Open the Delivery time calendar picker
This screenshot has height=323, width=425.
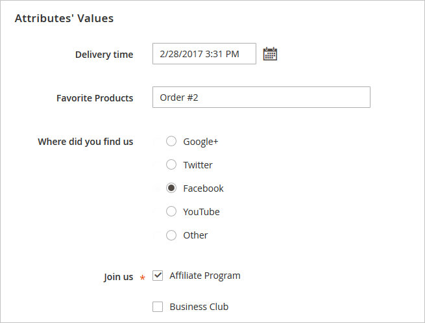[270, 54]
